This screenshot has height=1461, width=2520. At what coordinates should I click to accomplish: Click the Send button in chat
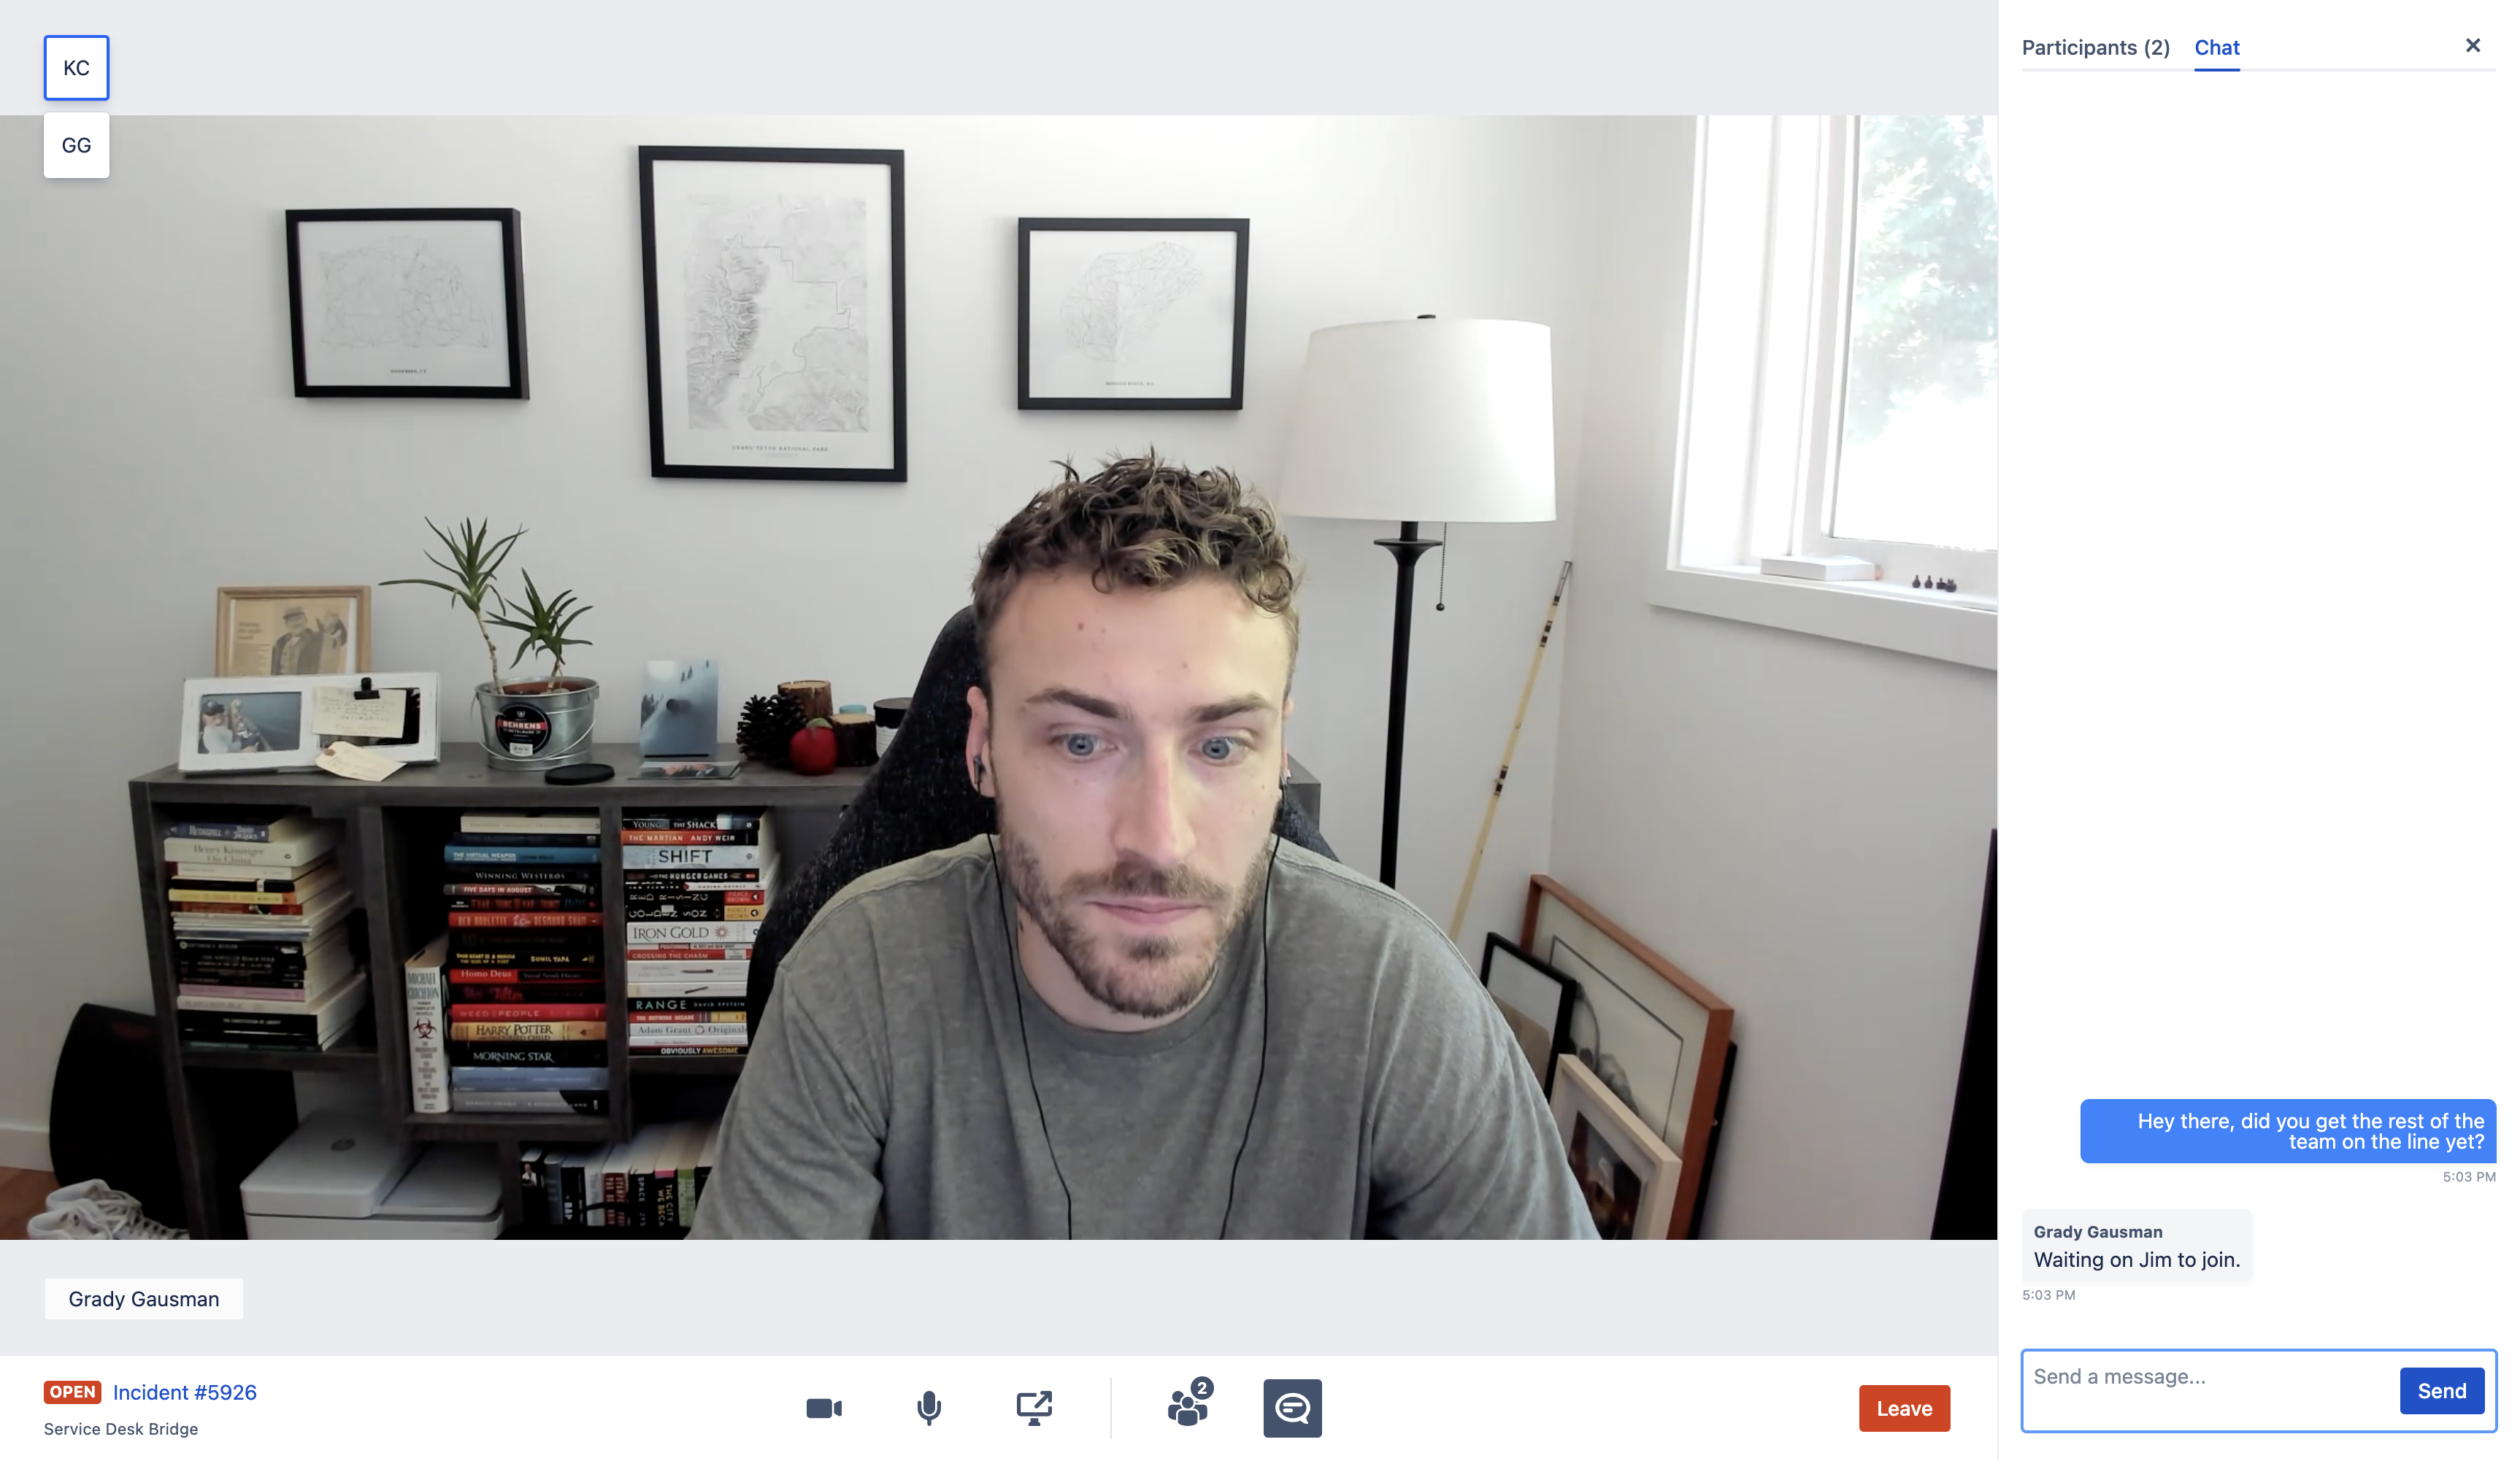click(x=2442, y=1389)
